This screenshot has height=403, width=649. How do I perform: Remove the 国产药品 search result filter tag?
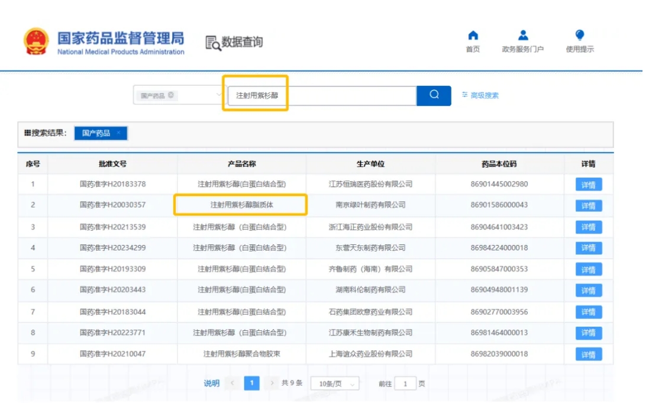pyautogui.click(x=118, y=133)
